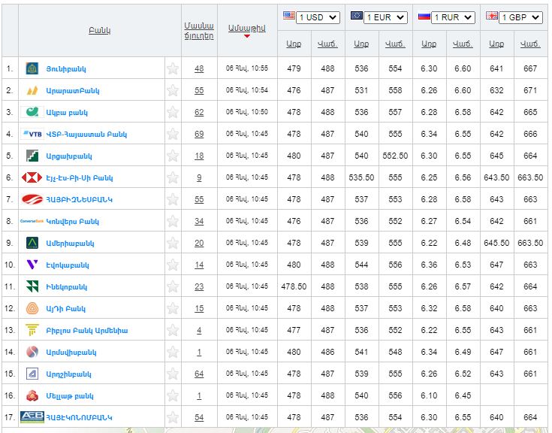552x433 pixels.
Task: Click the Մասնաճյուղեր branches column header
Action: [x=199, y=31]
